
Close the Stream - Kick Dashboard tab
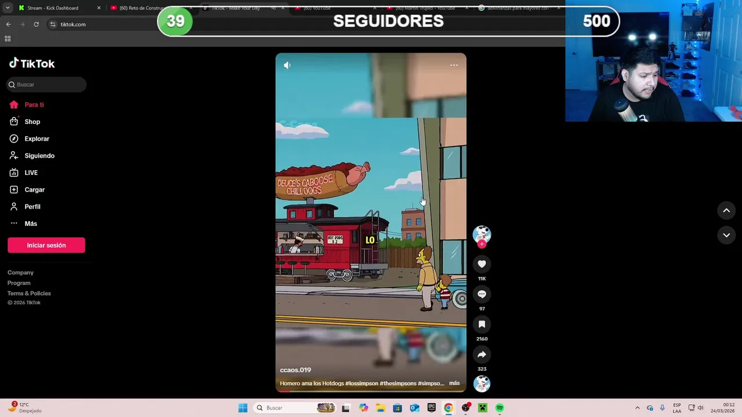(x=99, y=8)
